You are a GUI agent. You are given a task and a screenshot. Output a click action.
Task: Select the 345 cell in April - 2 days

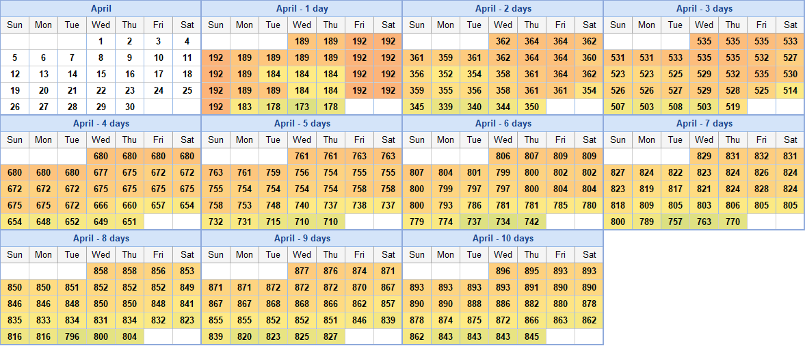point(417,107)
